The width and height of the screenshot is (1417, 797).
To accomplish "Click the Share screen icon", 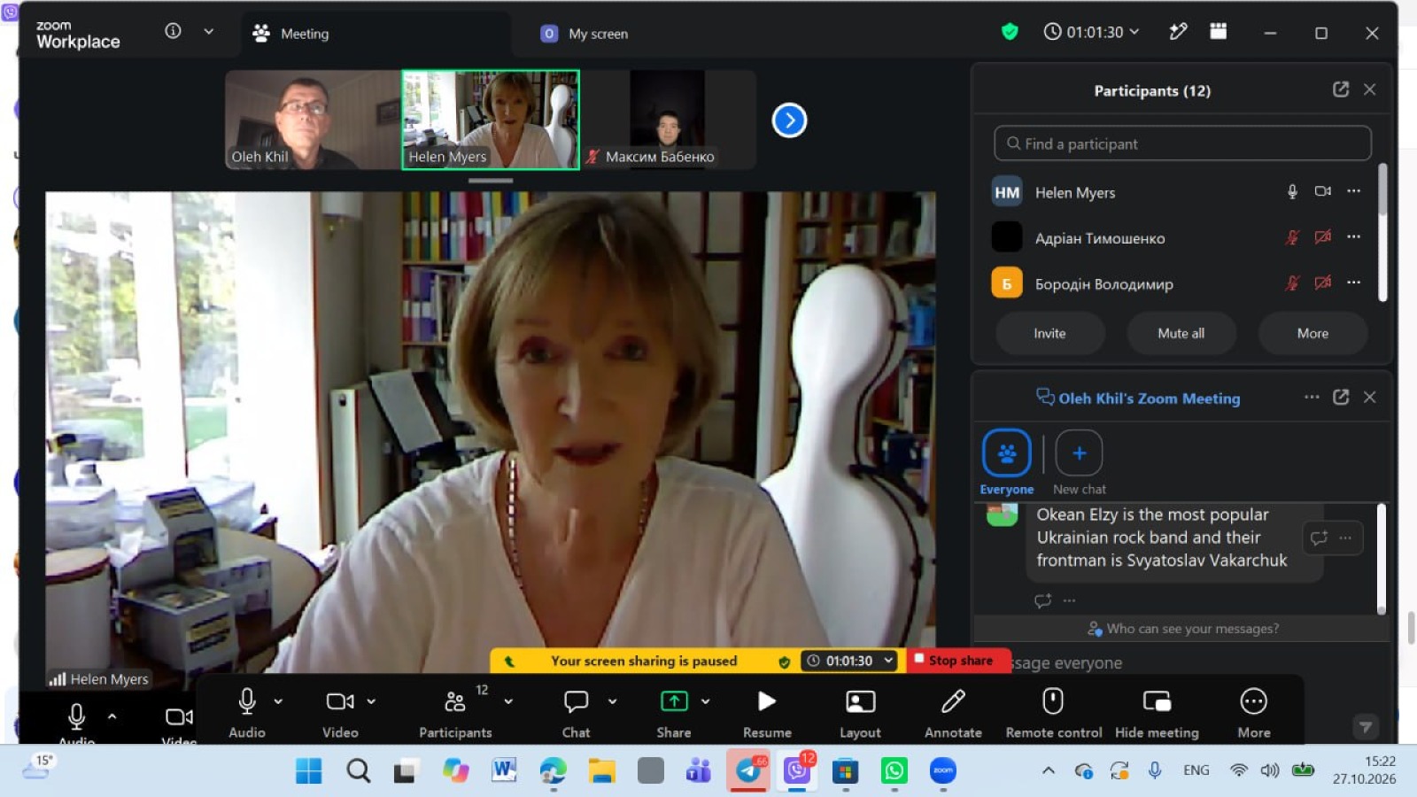I will [x=674, y=701].
